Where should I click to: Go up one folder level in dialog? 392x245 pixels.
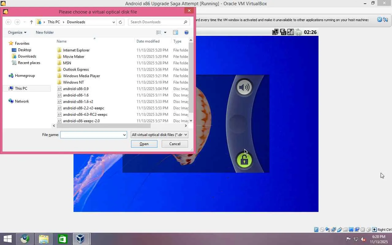coord(32,22)
